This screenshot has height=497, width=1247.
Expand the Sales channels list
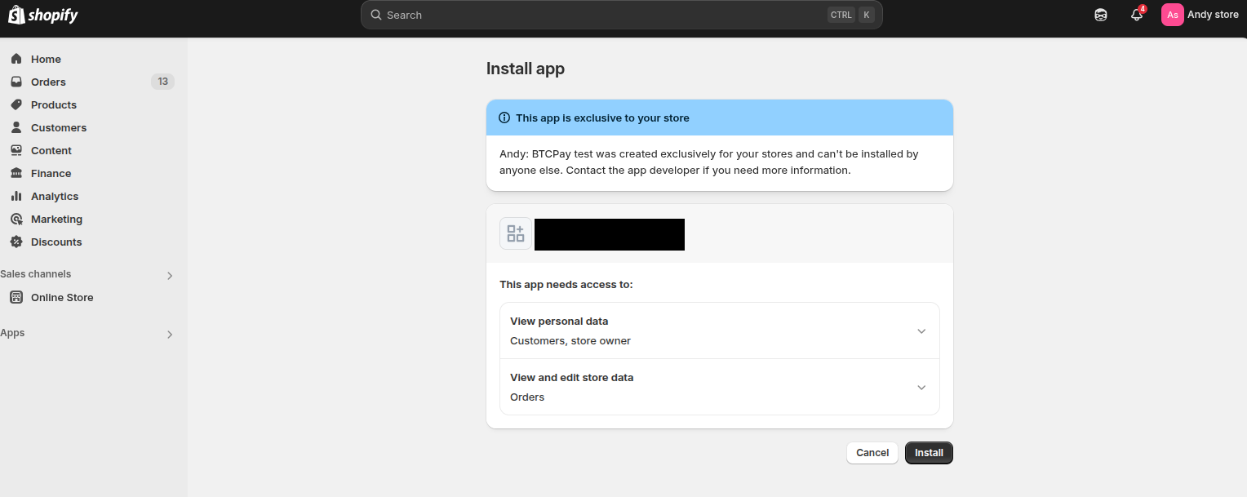170,275
